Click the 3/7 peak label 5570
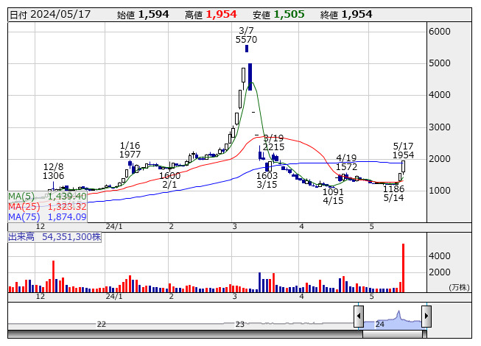The height and width of the screenshot is (346, 481). click(246, 40)
